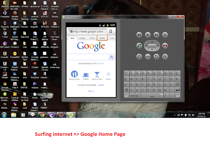
Task: Click the D-pad up arrow
Action: (152, 42)
